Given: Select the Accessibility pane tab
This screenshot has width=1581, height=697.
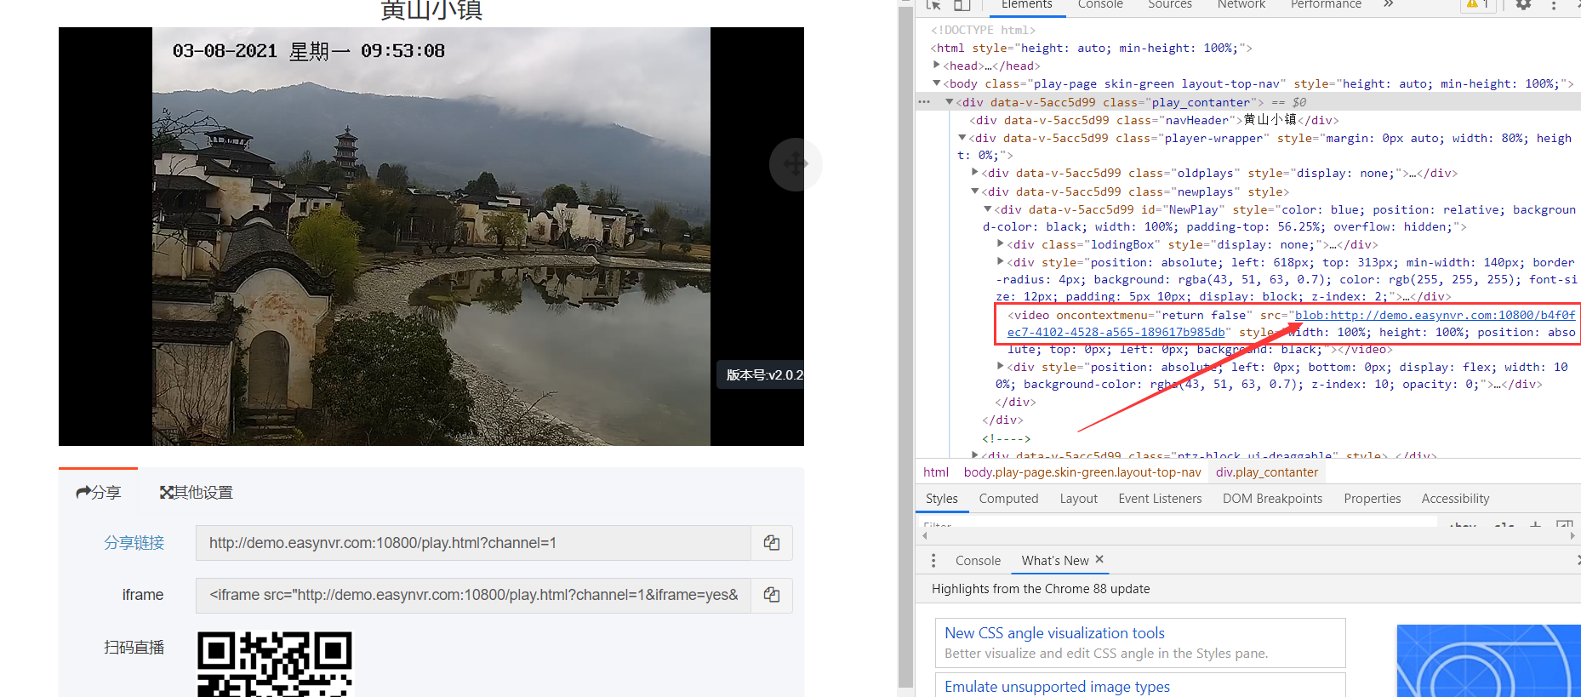Looking at the screenshot, I should tap(1455, 499).
